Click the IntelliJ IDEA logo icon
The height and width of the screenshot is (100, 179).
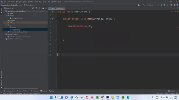point(2,2)
